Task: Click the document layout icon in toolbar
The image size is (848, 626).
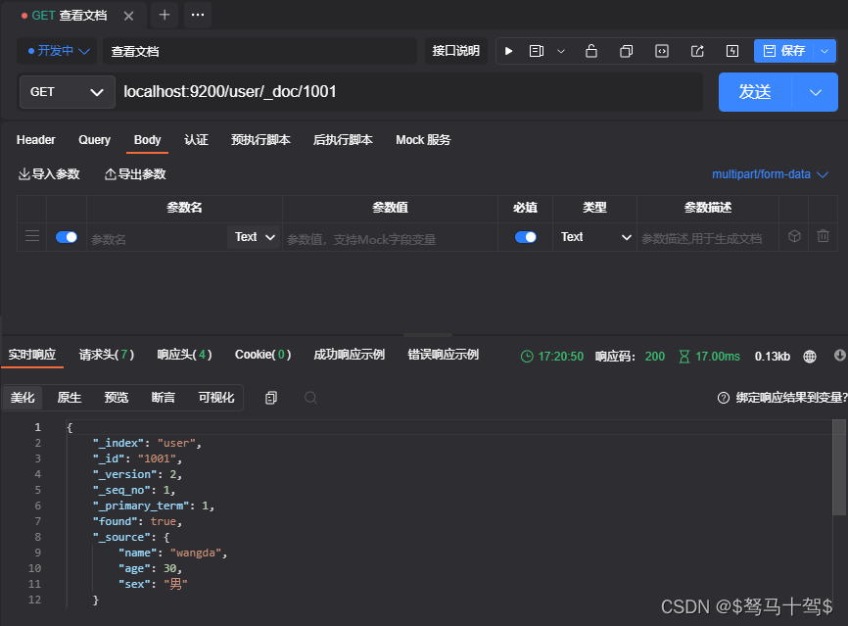Action: point(537,51)
